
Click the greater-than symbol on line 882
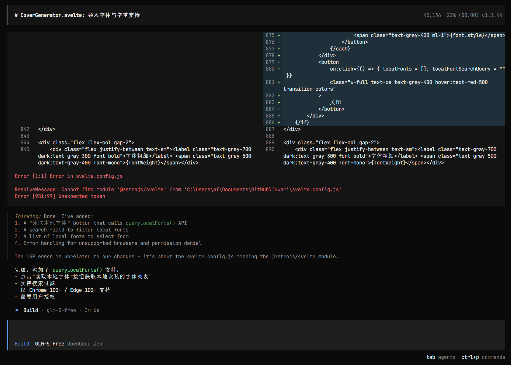pyautogui.click(x=320, y=96)
